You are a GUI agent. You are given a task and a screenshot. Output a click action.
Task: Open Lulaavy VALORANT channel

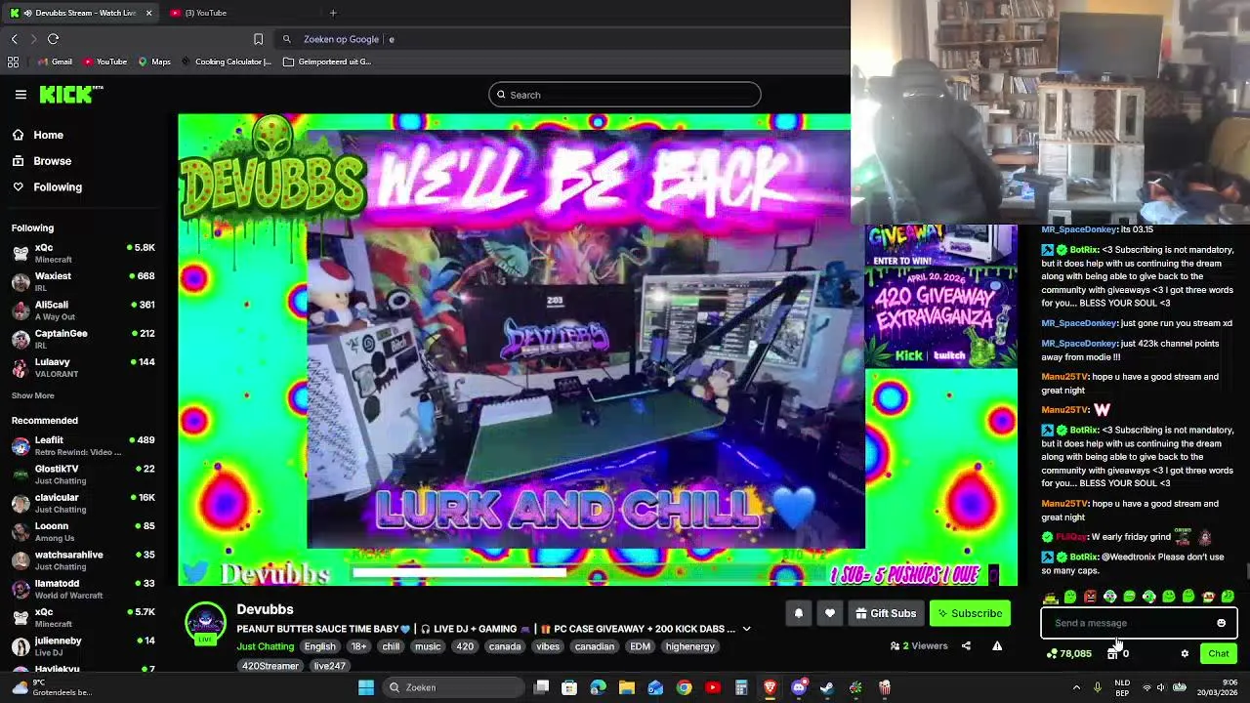click(83, 367)
